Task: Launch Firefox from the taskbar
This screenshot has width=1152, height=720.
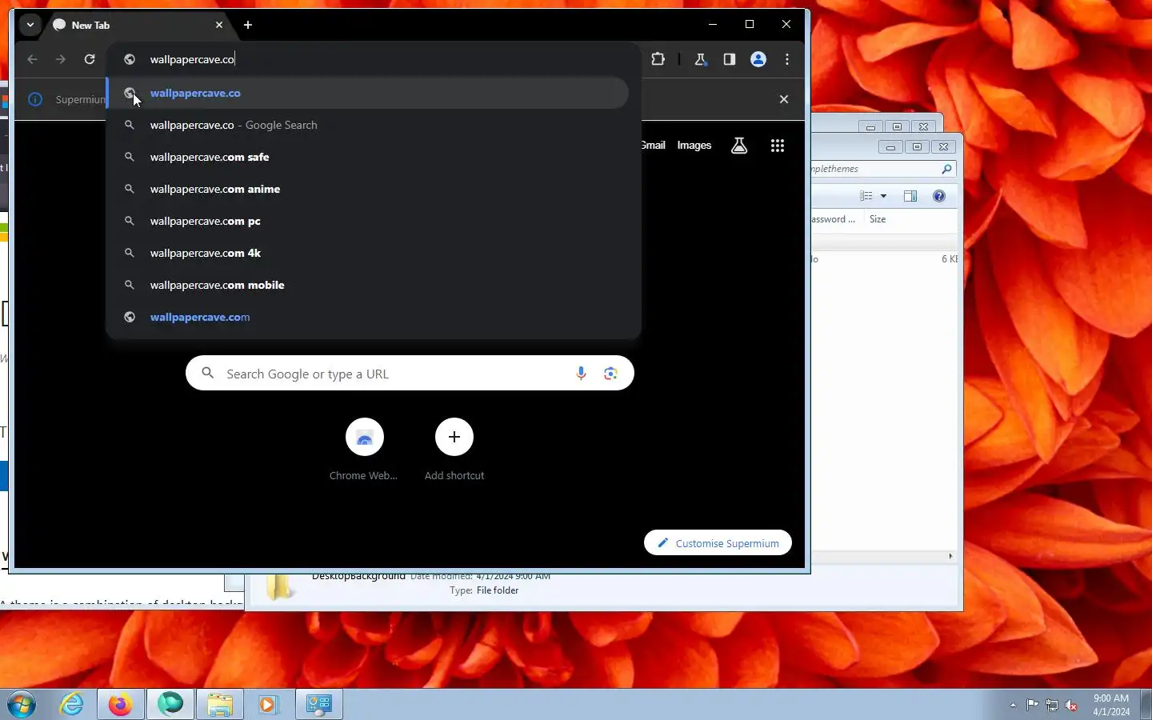Action: pos(121,705)
